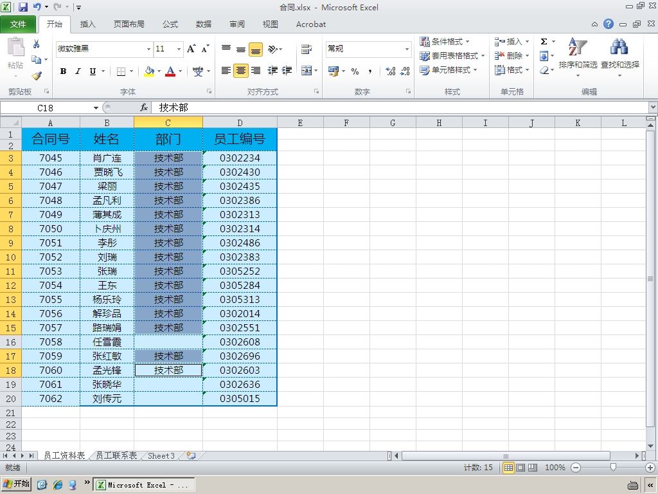Image resolution: width=658 pixels, height=494 pixels.
Task: Toggle center horizontal alignment
Action: pyautogui.click(x=241, y=71)
